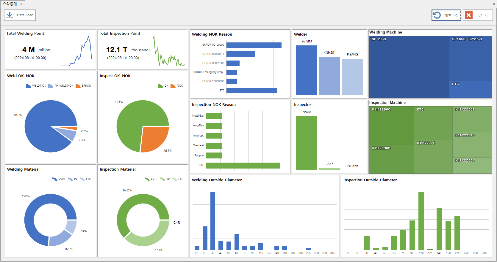The height and width of the screenshot is (262, 497).
Task: Click the Novic bar in Inspector chart
Action: pyautogui.click(x=306, y=143)
